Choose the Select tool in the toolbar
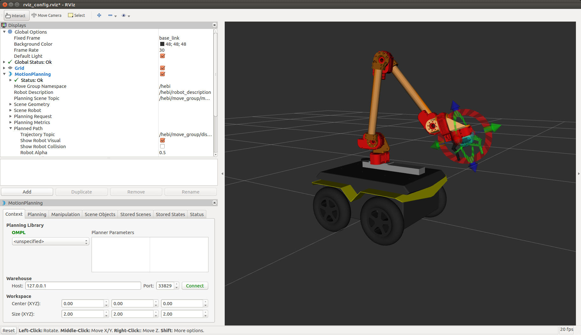 pyautogui.click(x=76, y=15)
